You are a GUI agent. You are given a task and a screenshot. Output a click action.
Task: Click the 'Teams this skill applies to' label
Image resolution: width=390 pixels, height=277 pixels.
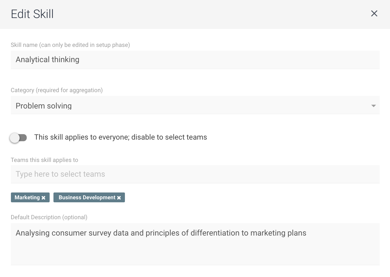[44, 160]
